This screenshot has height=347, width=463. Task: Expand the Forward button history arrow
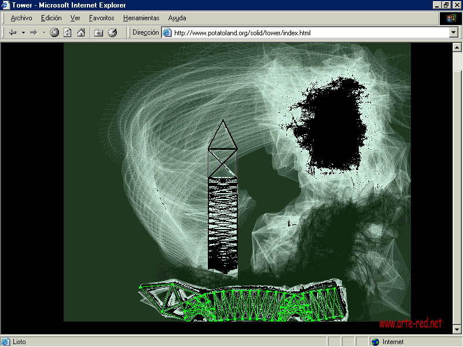click(x=44, y=33)
